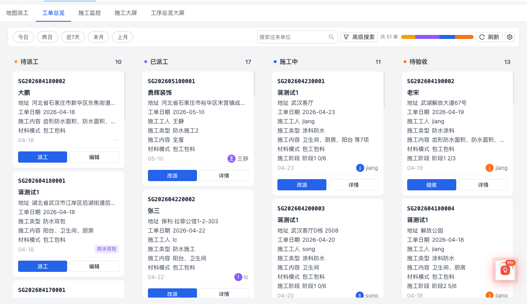527x304 pixels.
Task: Open settings gear icon beside refresh
Action: (510, 37)
